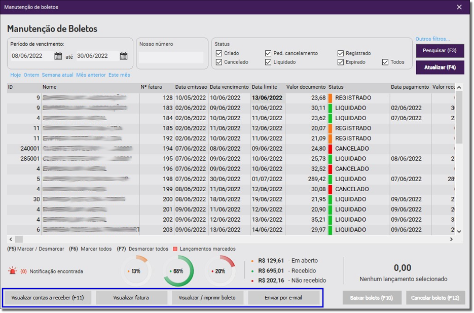Select the row with fatura 128

[231, 98]
